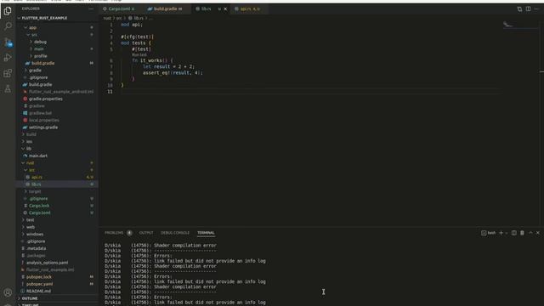Viewport: 544px width, 306px height.
Task: Expand the windows folder
Action: tap(35, 235)
